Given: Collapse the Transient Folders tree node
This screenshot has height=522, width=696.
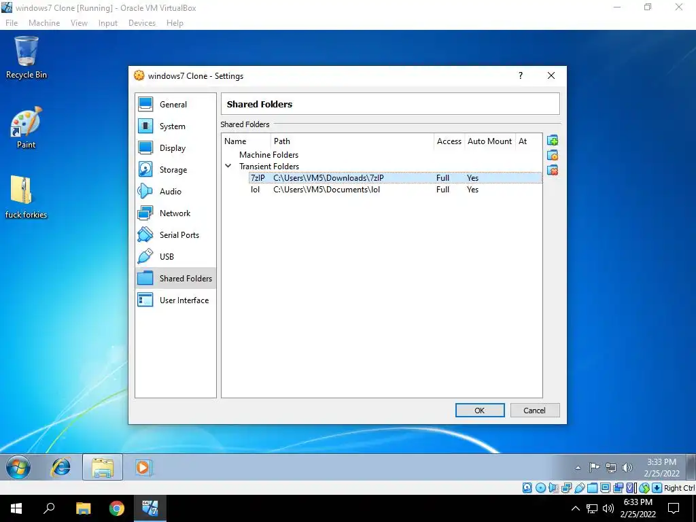Looking at the screenshot, I should tap(228, 166).
